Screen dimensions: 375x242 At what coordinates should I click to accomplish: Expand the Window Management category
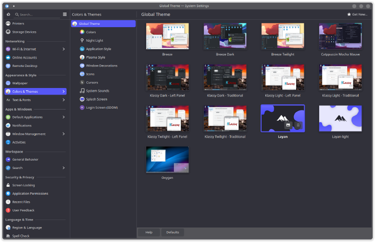coord(63,134)
